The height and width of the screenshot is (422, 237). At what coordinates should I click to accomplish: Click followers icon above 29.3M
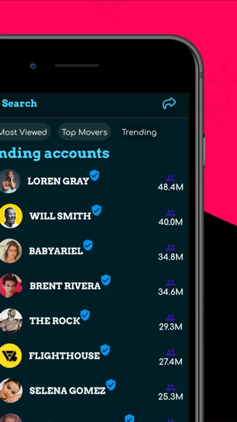171,318
